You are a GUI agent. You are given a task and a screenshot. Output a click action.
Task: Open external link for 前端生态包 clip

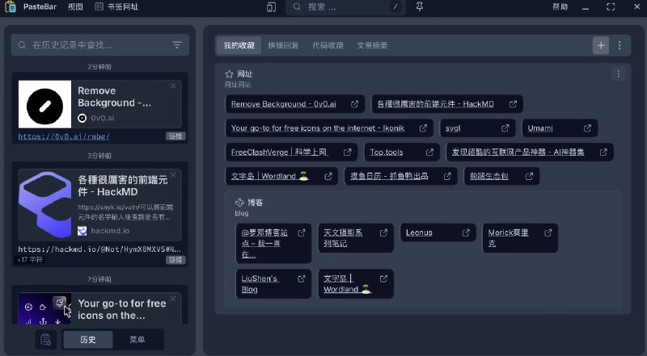click(530, 176)
